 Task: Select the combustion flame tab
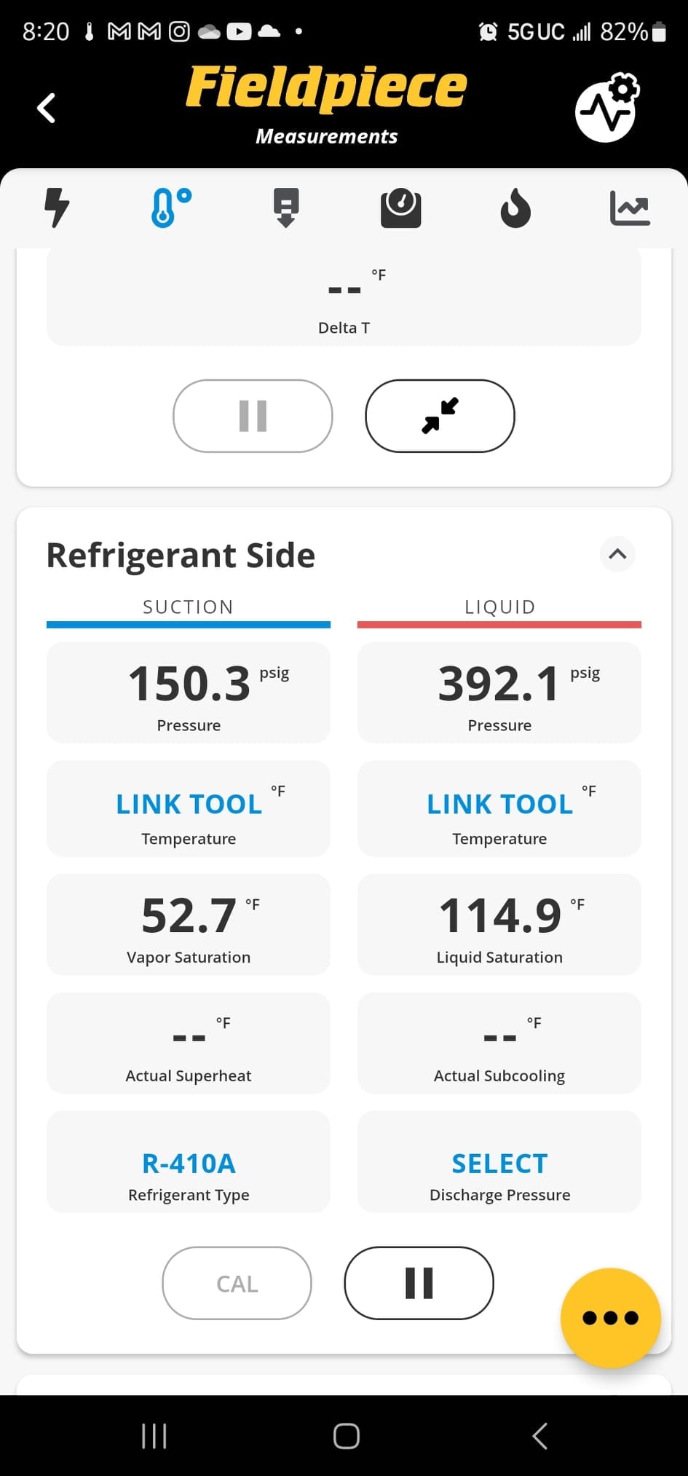click(x=515, y=208)
